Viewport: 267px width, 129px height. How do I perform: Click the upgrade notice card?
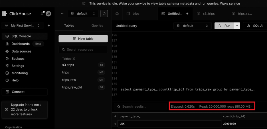click(x=25, y=109)
